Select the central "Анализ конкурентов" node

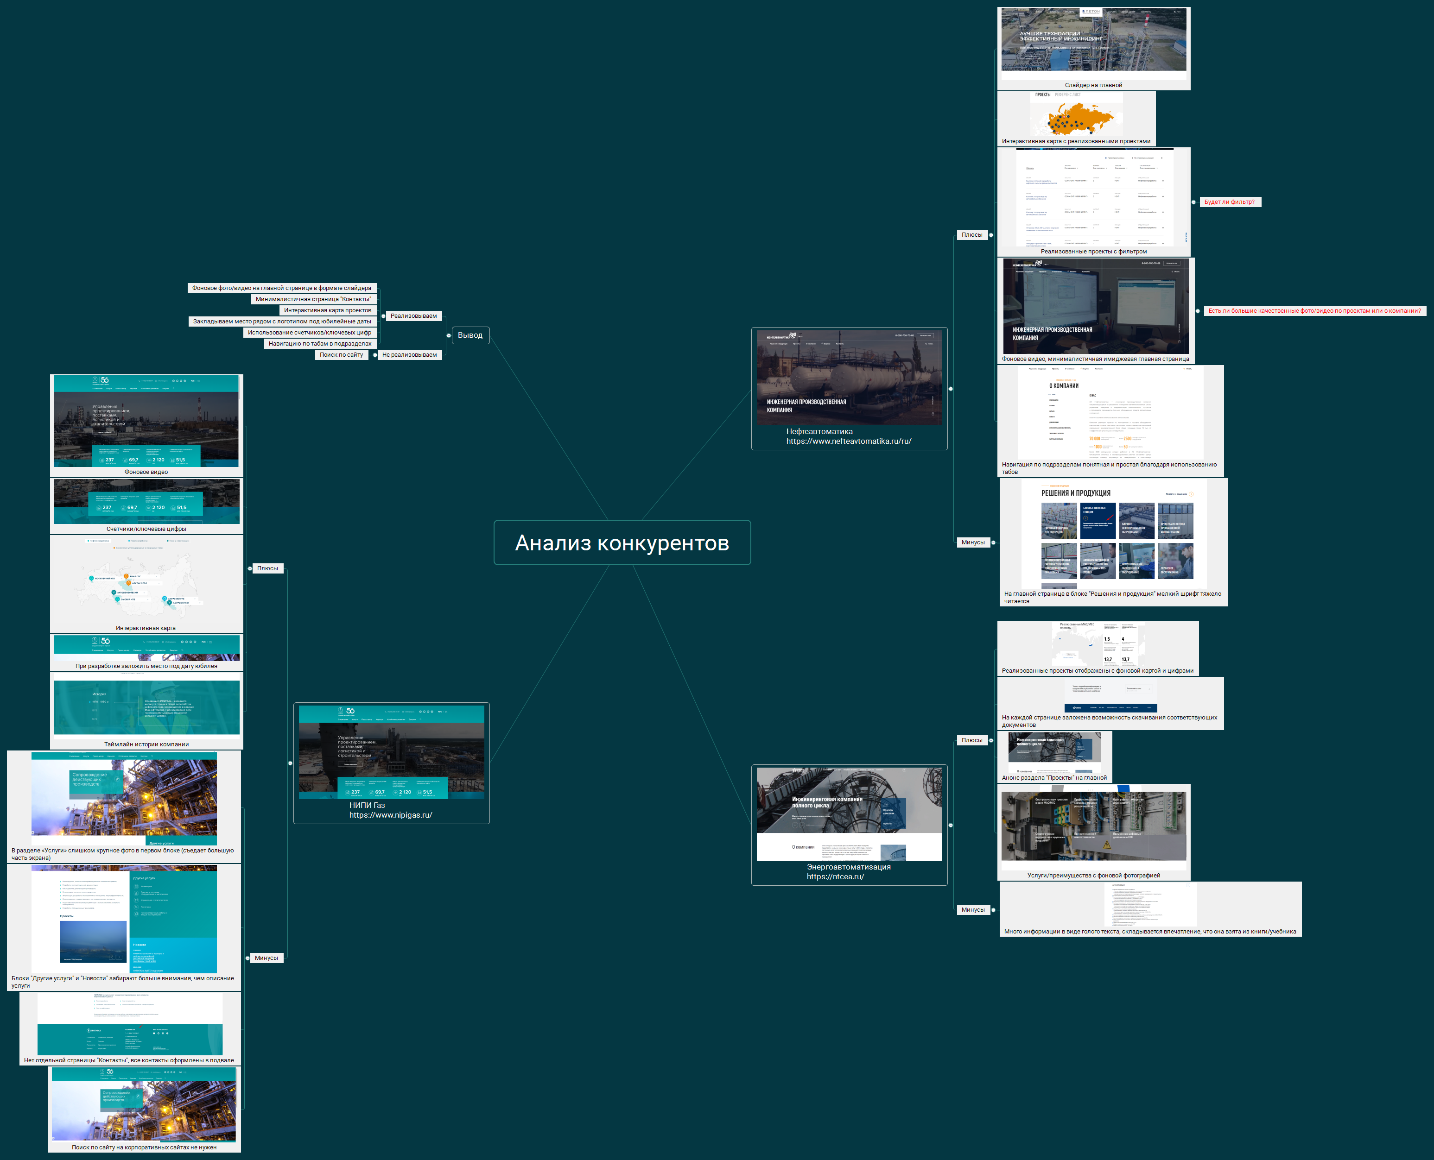click(622, 542)
